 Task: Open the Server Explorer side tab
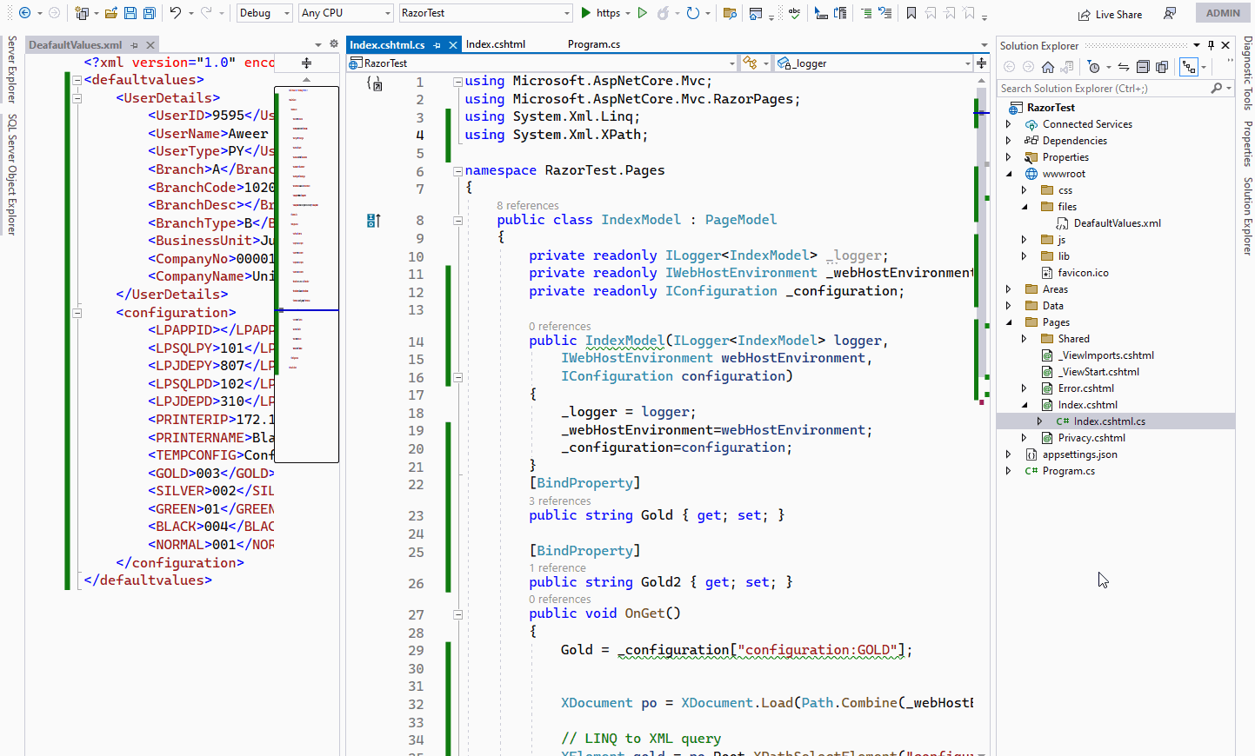click(x=11, y=70)
